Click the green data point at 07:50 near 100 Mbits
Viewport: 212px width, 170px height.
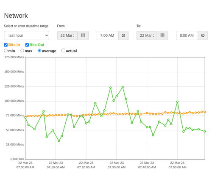point(177,102)
